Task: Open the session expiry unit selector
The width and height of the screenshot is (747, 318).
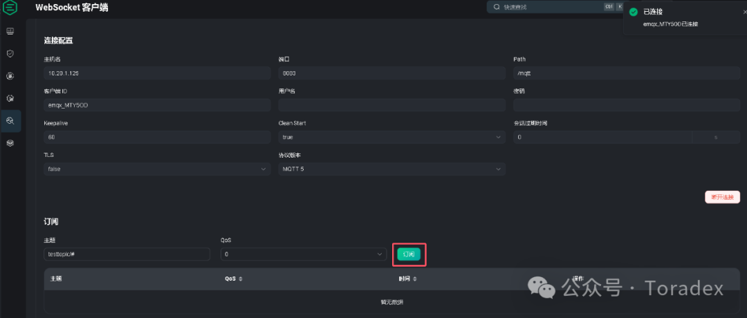Action: (716, 137)
